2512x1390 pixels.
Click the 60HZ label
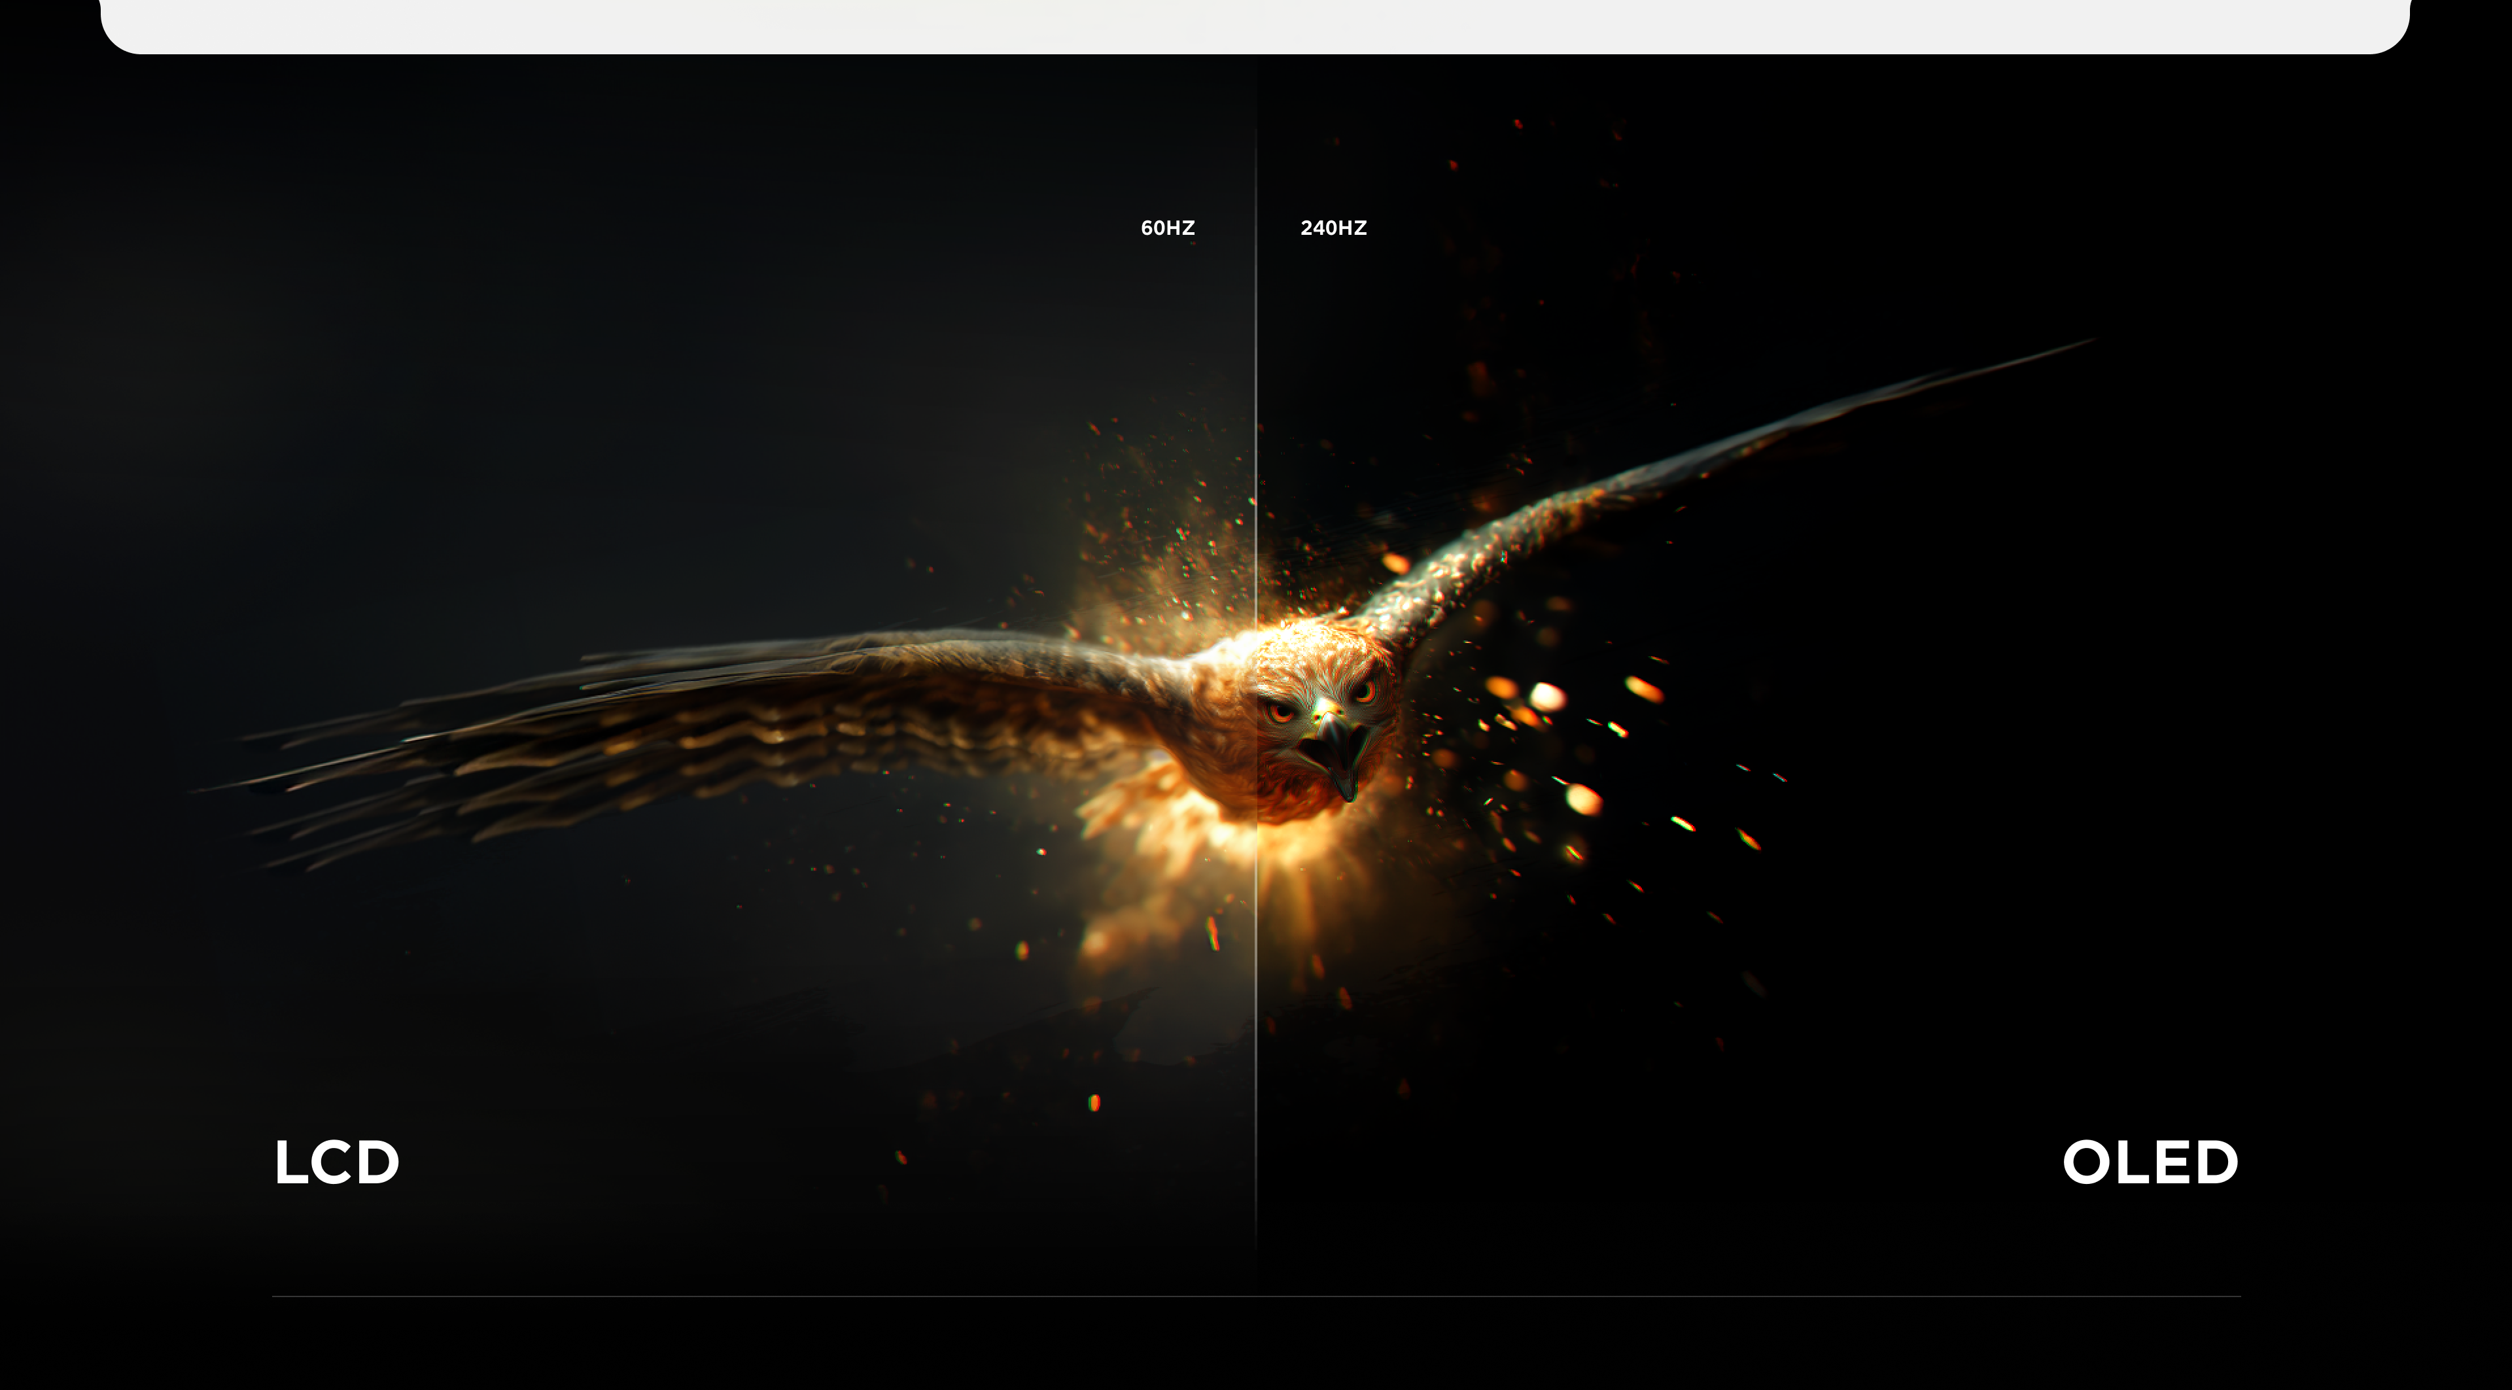pyautogui.click(x=1167, y=228)
